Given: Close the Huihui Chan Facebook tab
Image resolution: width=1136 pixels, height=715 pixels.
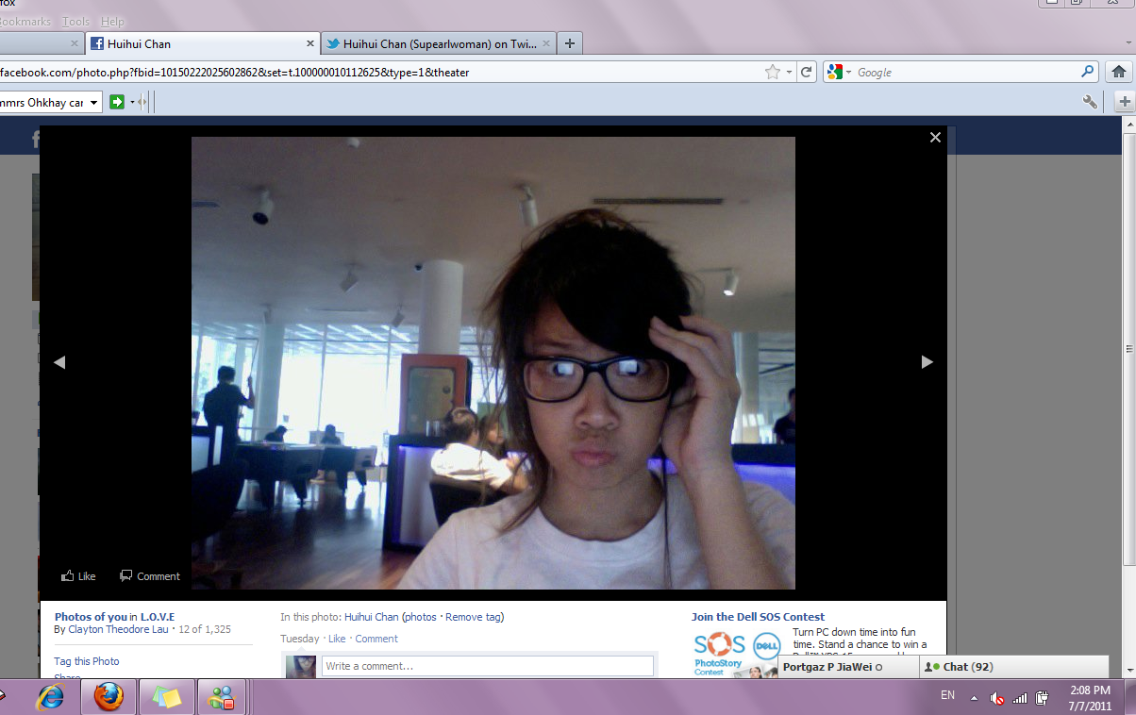Looking at the screenshot, I should pos(310,43).
